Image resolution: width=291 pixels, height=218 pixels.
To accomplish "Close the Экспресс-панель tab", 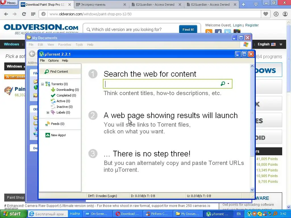I will [125, 5].
